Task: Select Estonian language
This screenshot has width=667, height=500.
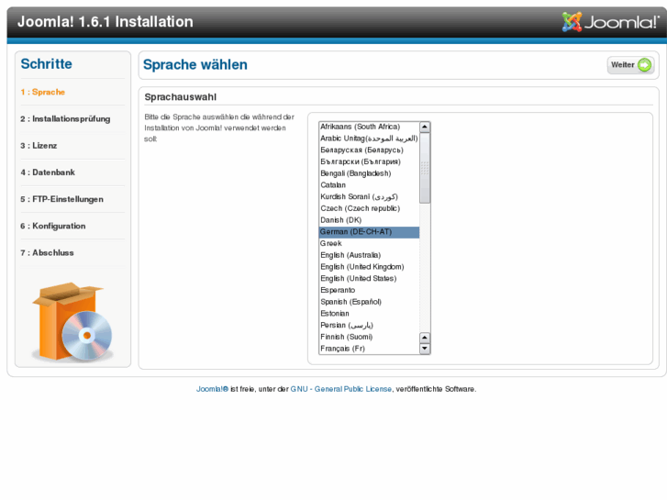Action: tap(369, 314)
